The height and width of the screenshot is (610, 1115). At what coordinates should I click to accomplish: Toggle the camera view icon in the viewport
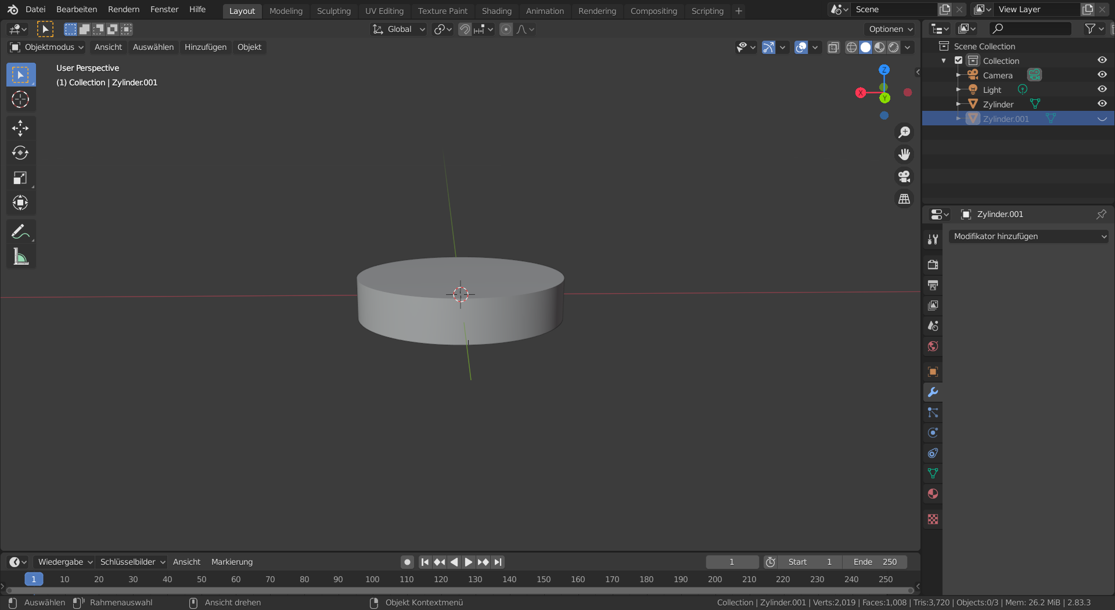click(x=904, y=176)
